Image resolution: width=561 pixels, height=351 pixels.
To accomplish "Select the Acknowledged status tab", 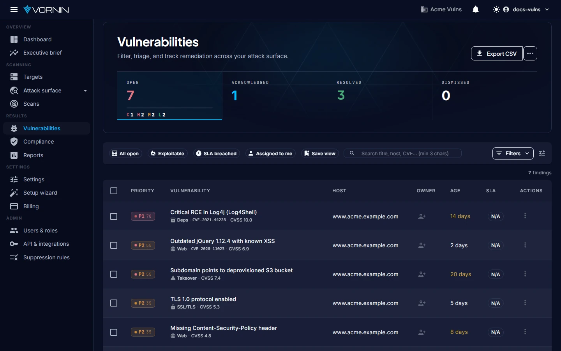I will pyautogui.click(x=275, y=96).
